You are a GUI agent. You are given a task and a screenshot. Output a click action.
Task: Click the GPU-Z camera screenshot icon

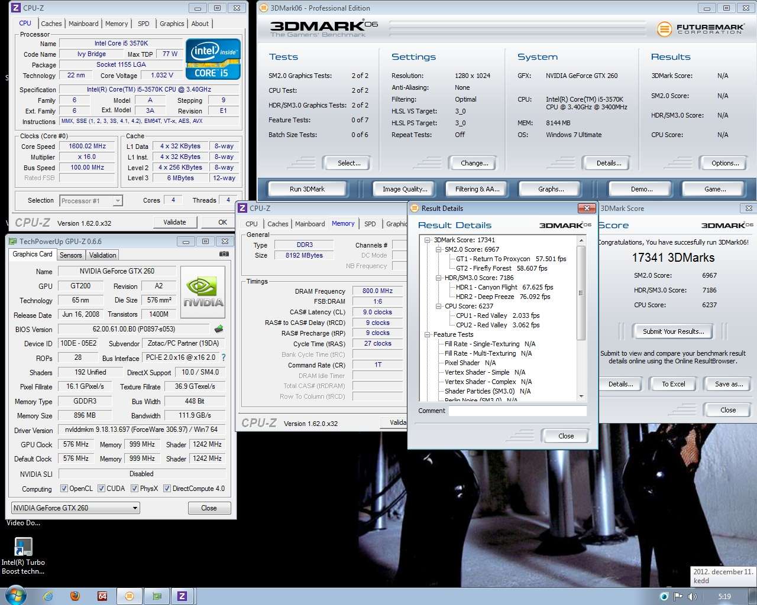tap(224, 254)
